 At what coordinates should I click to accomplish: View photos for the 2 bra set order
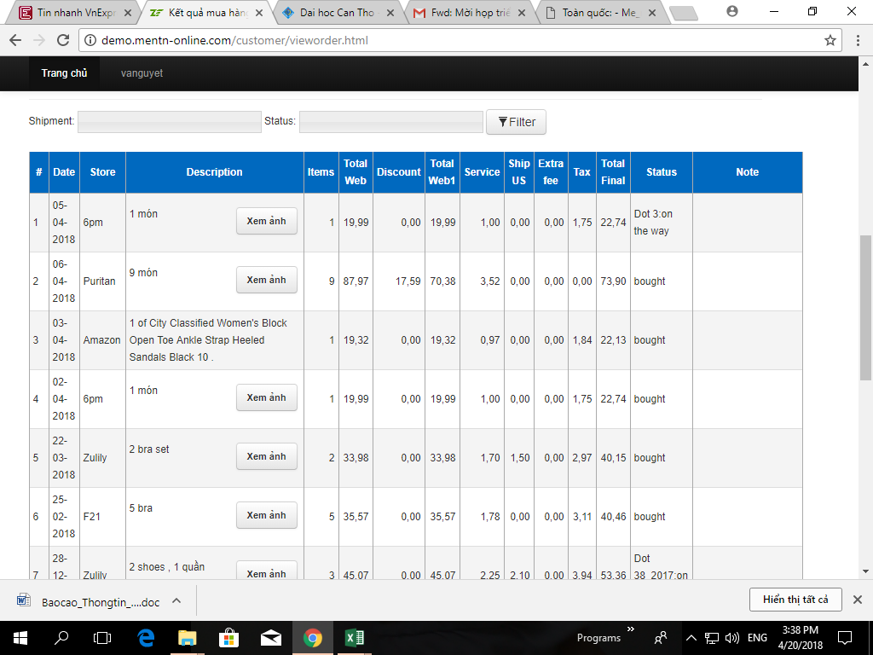(267, 456)
